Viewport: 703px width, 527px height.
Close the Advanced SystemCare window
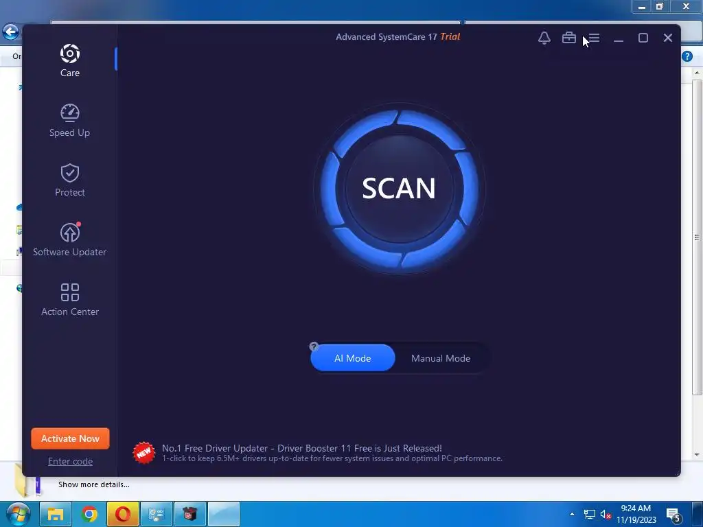(x=668, y=38)
